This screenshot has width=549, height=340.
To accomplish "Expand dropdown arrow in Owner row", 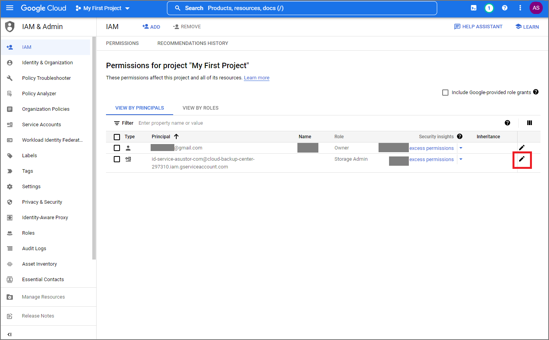I will click(461, 148).
